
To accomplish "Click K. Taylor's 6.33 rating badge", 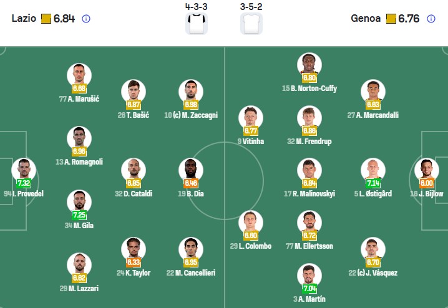I will coord(134,262).
